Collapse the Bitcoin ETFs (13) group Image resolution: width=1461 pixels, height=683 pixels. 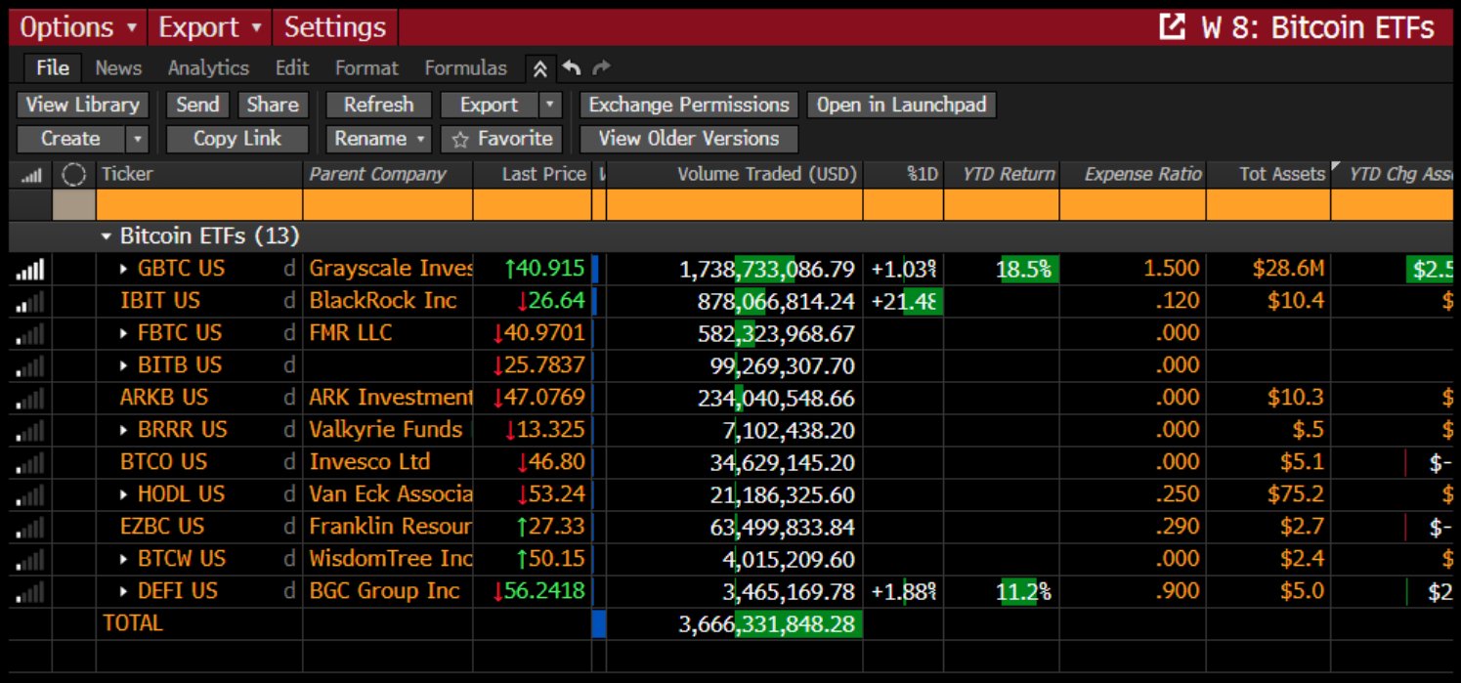[x=106, y=236]
